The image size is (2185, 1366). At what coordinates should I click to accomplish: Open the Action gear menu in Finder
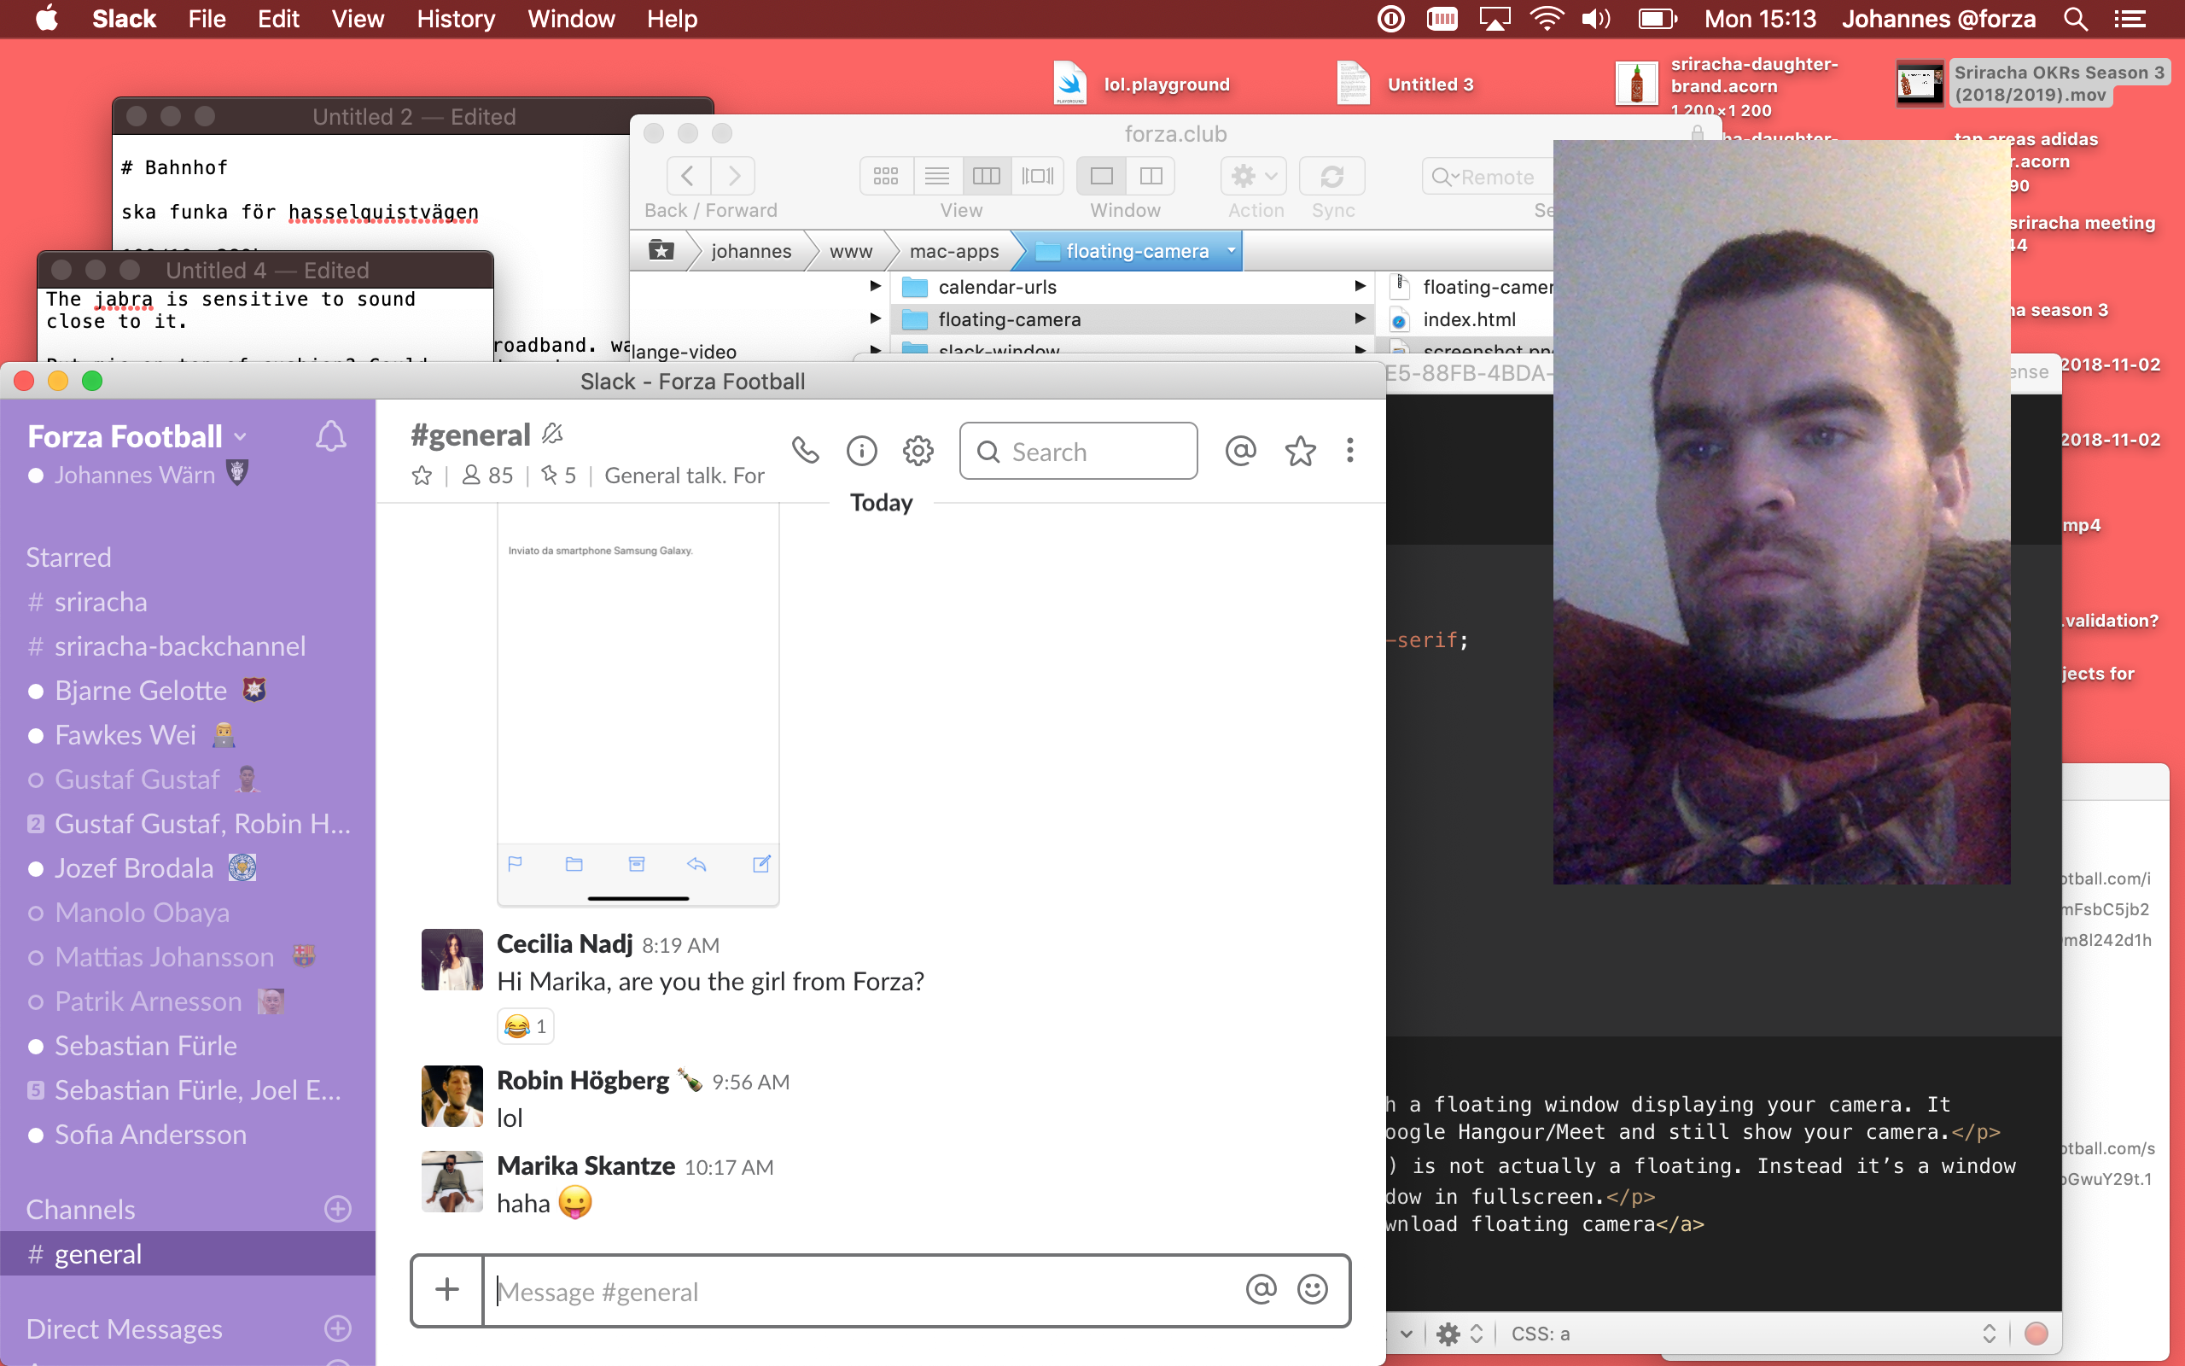click(x=1252, y=176)
